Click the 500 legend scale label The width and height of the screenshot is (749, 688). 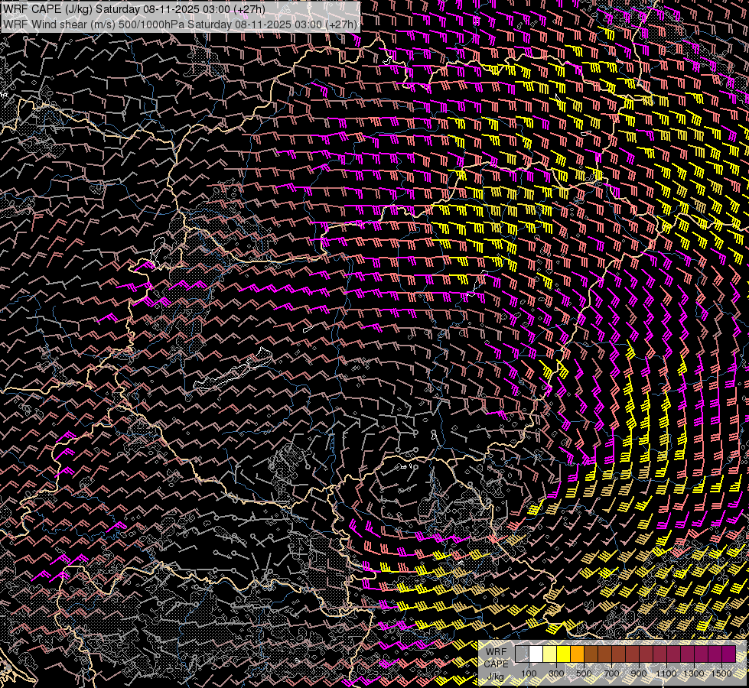[584, 673]
